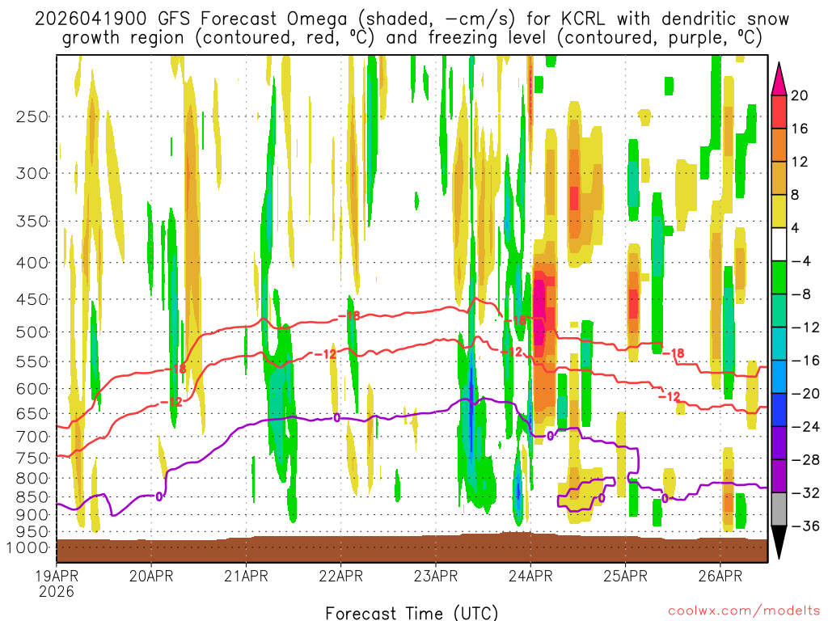Click the 550 pressure level label

click(x=32, y=361)
